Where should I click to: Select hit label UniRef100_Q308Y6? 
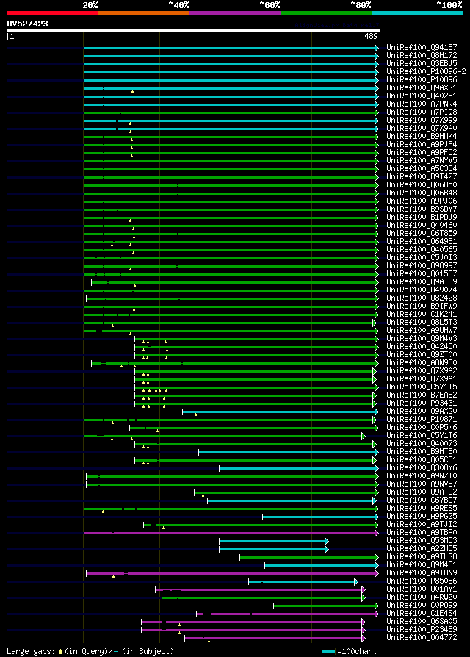pyautogui.click(x=422, y=468)
